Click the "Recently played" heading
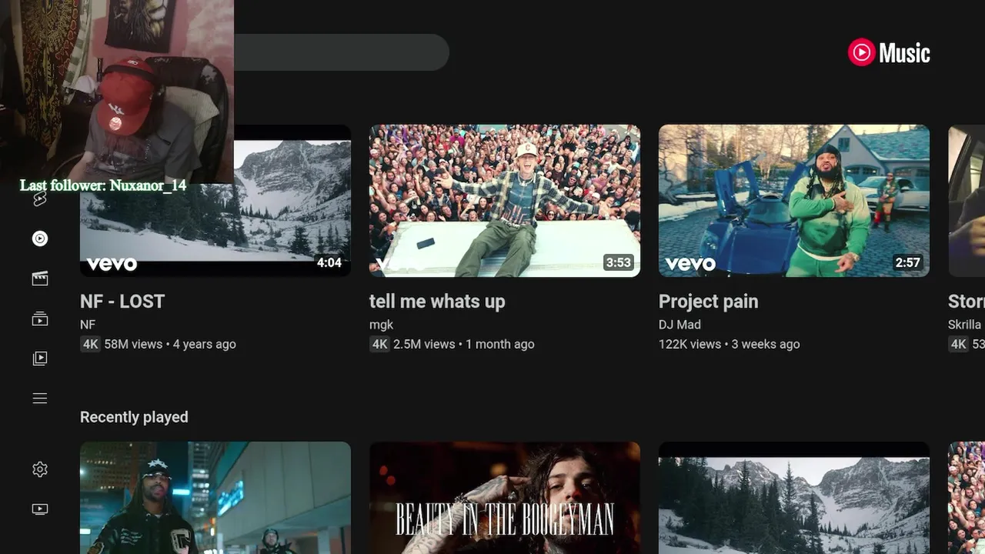This screenshot has height=554, width=985. tap(134, 417)
